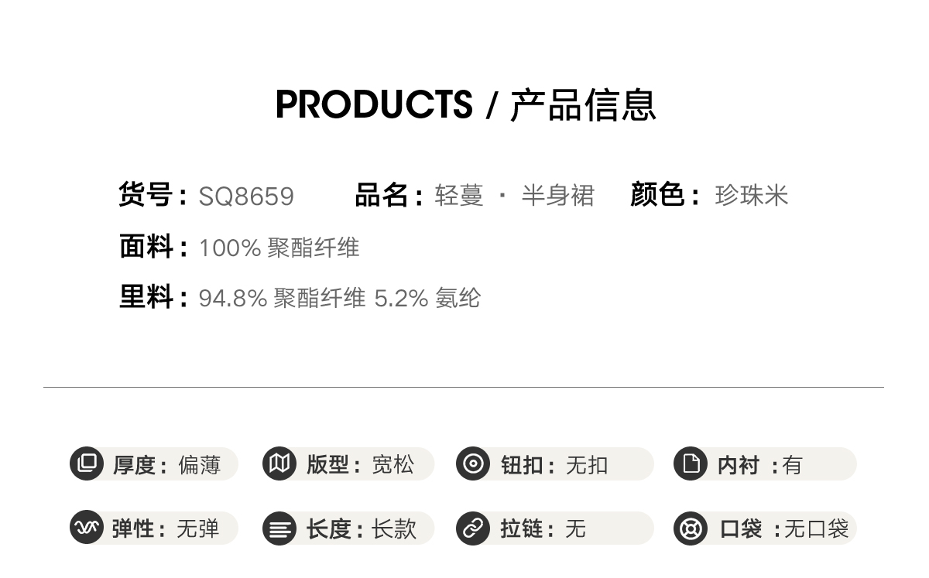Select the product code SQ8659

coord(246,197)
